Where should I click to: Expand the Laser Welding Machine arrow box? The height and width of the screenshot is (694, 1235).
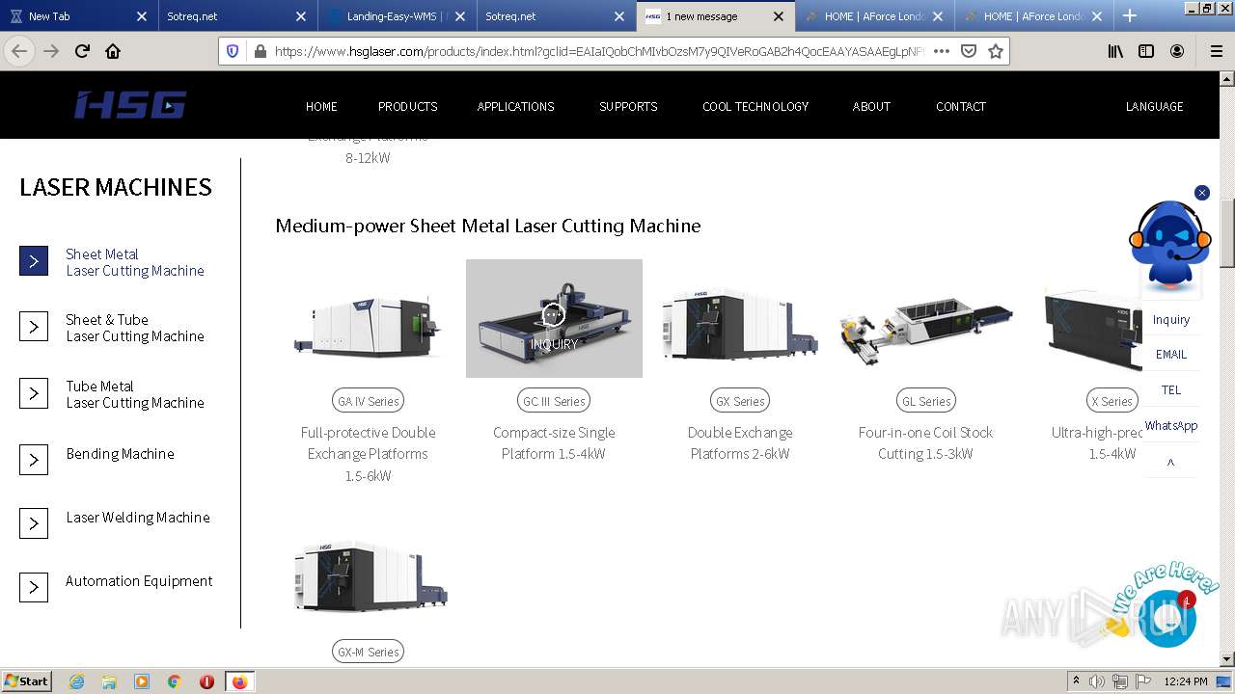coord(34,523)
